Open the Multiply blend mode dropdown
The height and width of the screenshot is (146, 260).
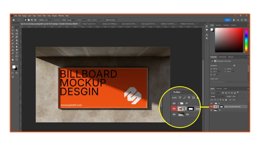[218, 97]
